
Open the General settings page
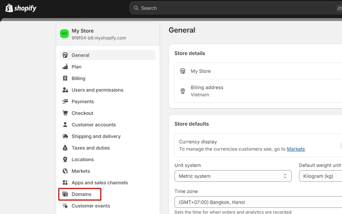108,55
